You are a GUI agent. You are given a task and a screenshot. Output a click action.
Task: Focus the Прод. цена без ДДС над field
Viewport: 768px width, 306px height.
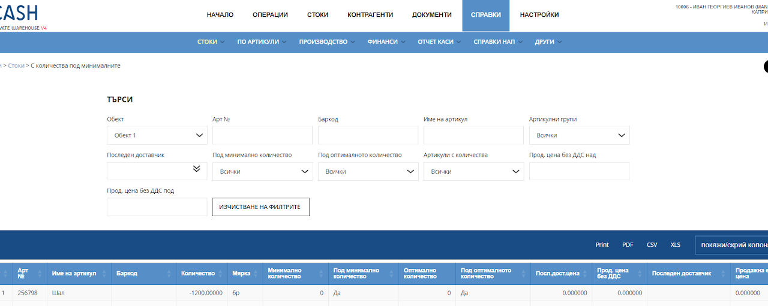pyautogui.click(x=579, y=171)
